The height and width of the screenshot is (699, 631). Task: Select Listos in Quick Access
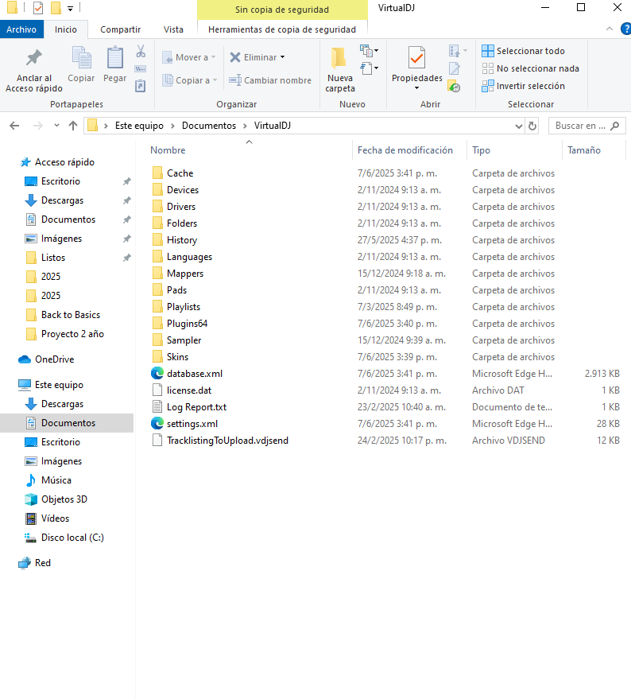(53, 258)
